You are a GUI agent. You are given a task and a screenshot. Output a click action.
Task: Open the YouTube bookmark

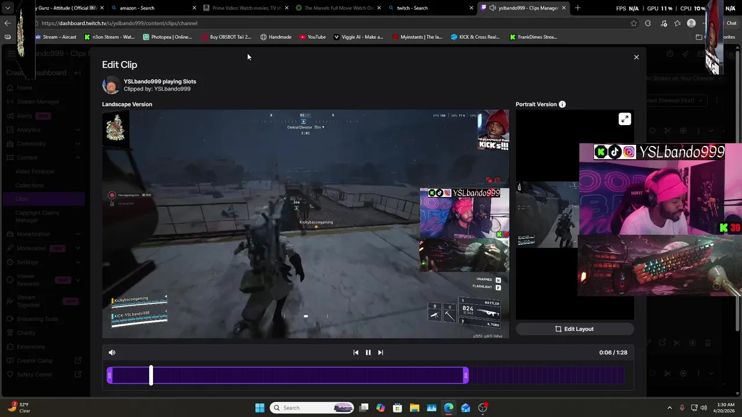point(312,37)
